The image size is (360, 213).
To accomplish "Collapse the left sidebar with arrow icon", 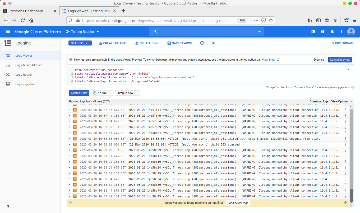I will 8,206.
